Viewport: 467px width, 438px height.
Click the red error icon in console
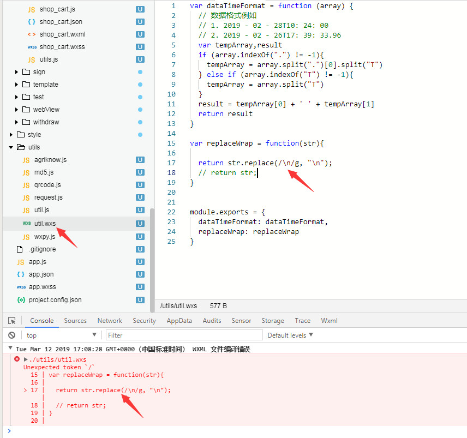tap(17, 359)
